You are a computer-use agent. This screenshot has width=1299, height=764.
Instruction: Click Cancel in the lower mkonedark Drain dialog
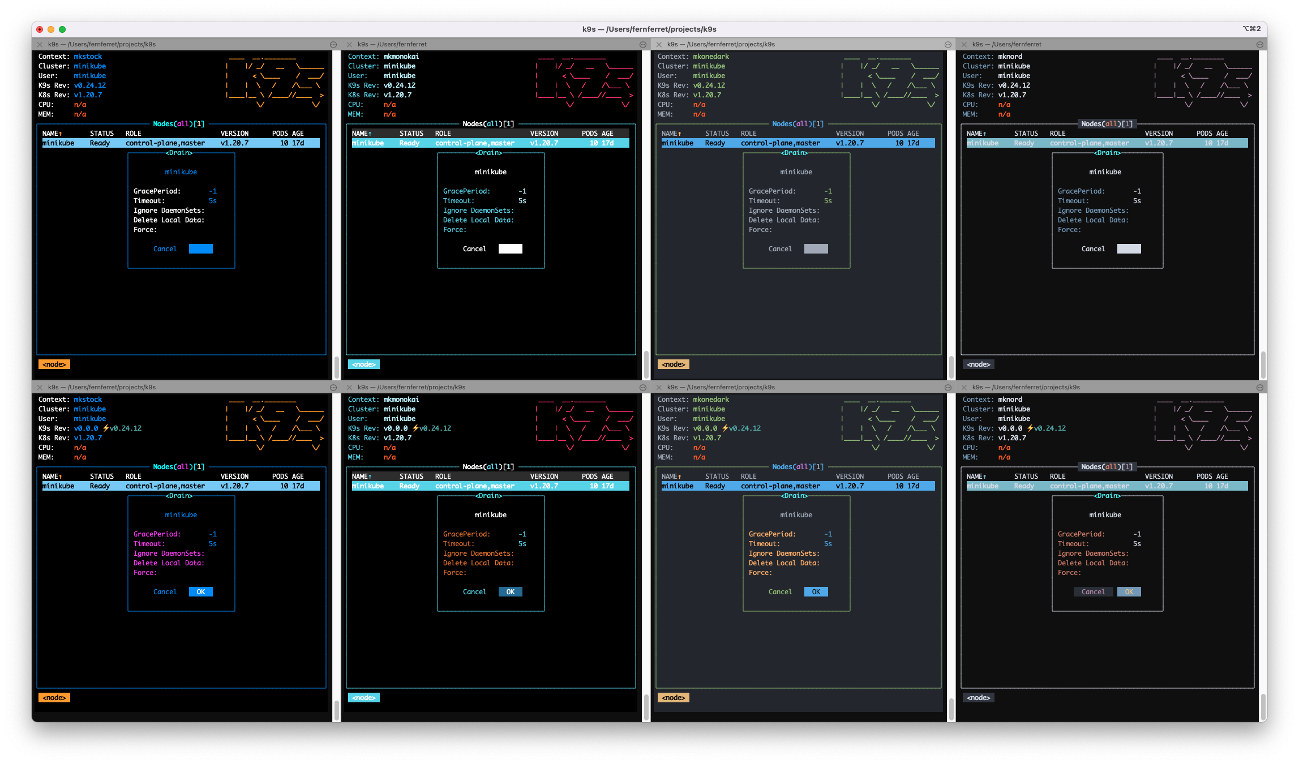coord(780,592)
